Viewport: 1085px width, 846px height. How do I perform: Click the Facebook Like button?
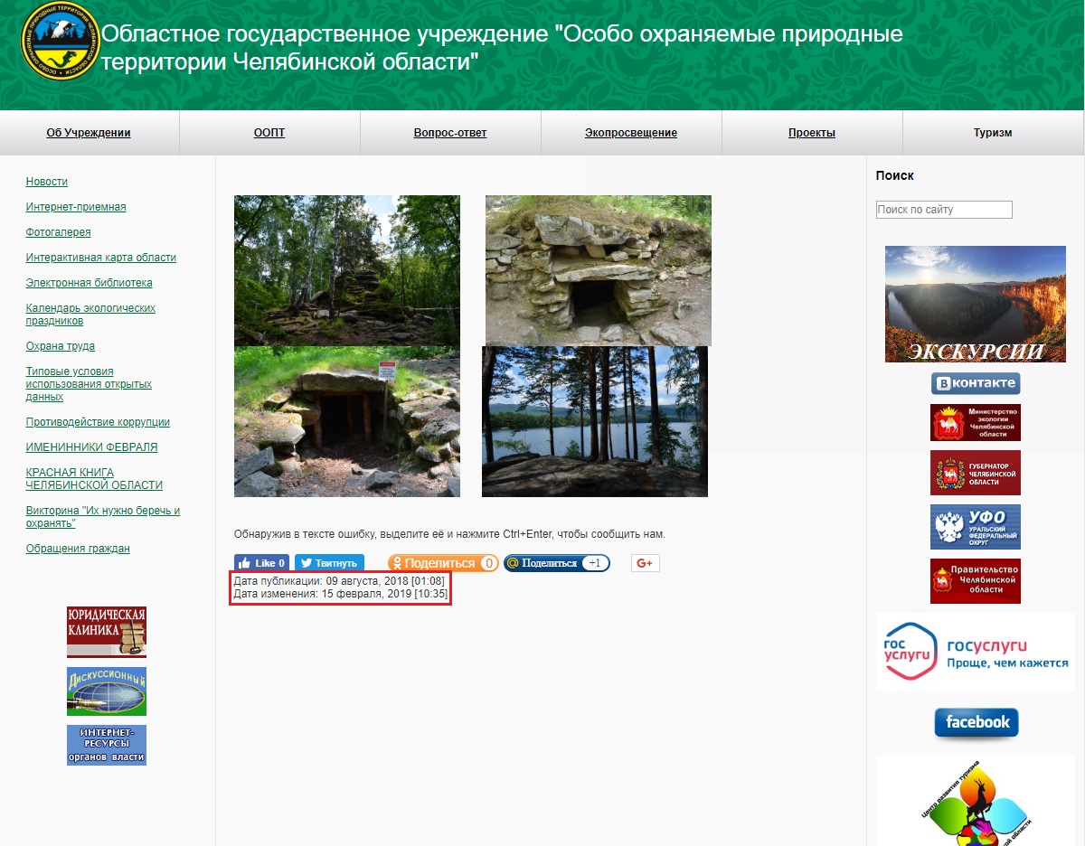[261, 563]
